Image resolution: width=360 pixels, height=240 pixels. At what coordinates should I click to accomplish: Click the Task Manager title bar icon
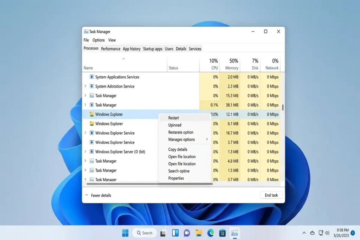(x=86, y=31)
